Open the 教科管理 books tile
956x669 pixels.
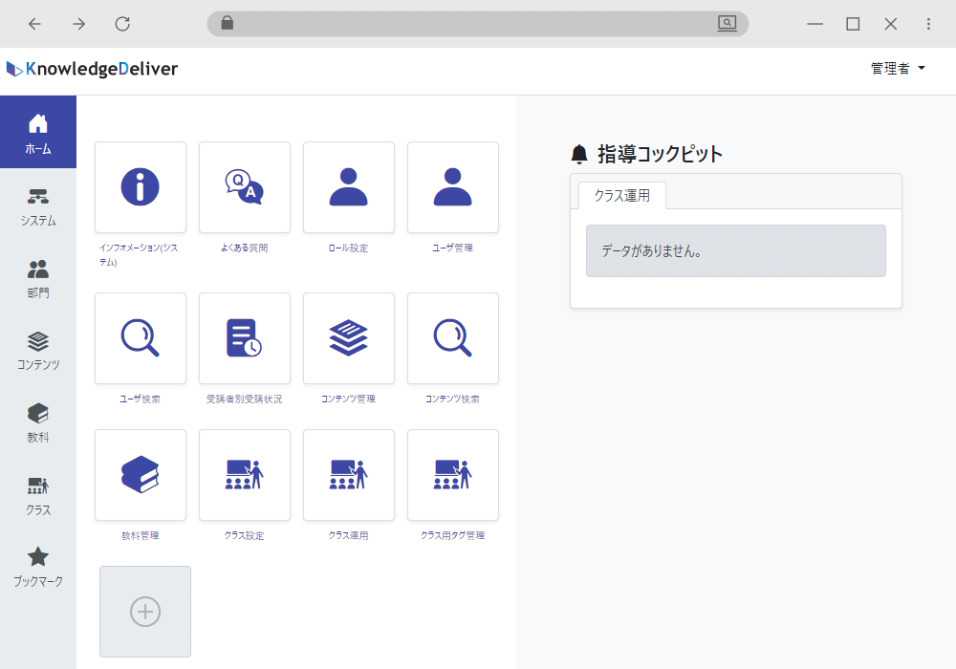tap(141, 475)
